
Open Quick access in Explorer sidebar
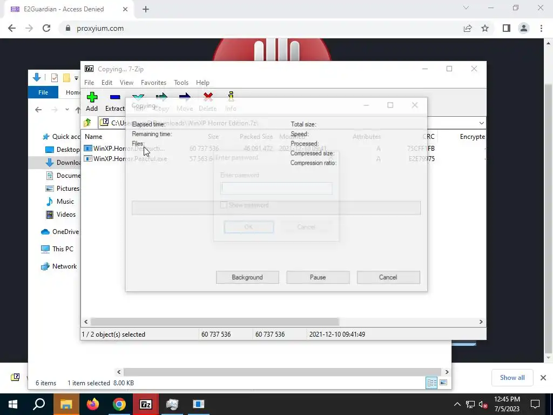click(x=61, y=137)
